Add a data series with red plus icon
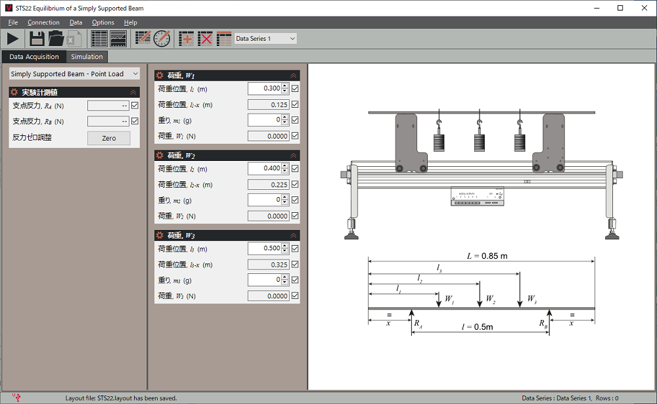This screenshot has height=404, width=657. tap(186, 39)
